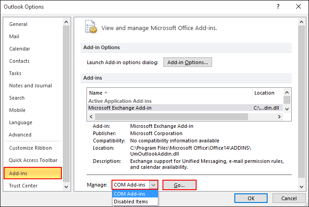309x207 pixels.
Task: Confirm with the OK button
Action: point(251,198)
